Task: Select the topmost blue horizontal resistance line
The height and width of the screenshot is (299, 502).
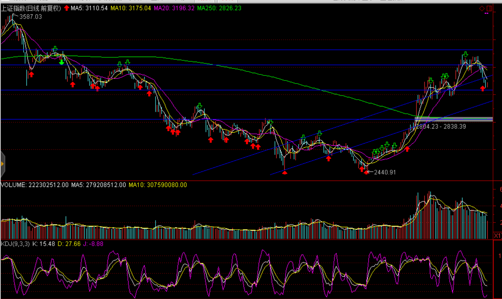Action: pyautogui.click(x=235, y=50)
